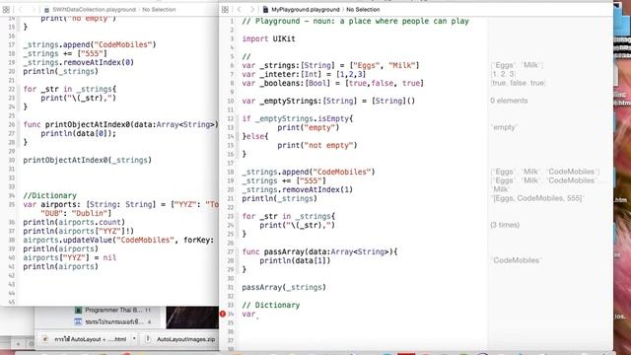This screenshot has height=355, width=631.
Task: Open dropdown arrow beside AutoLayout html download
Action: click(134, 339)
